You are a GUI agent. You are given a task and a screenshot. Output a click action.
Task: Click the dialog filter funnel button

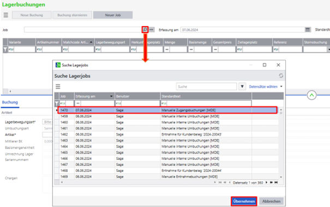pos(242,87)
